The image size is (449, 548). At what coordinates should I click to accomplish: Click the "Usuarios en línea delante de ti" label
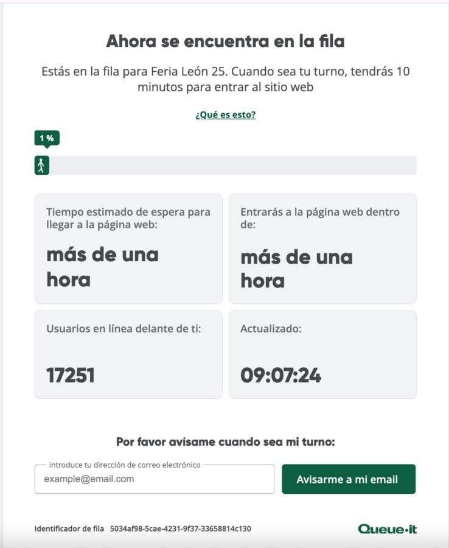pyautogui.click(x=124, y=329)
